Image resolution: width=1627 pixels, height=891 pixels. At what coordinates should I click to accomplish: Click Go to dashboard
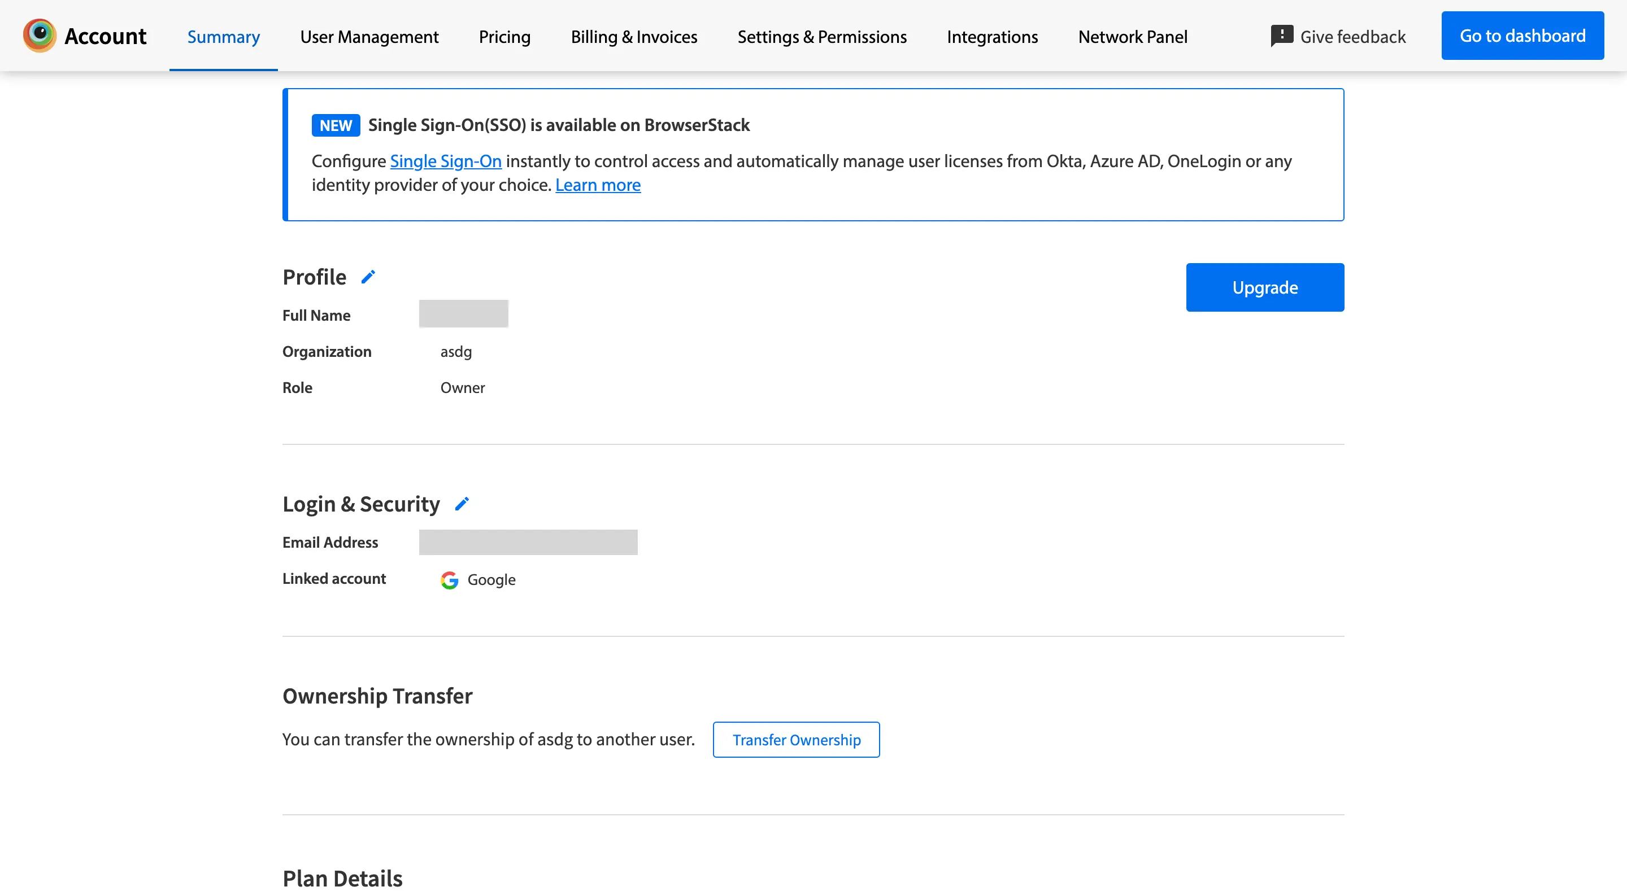[1522, 36]
